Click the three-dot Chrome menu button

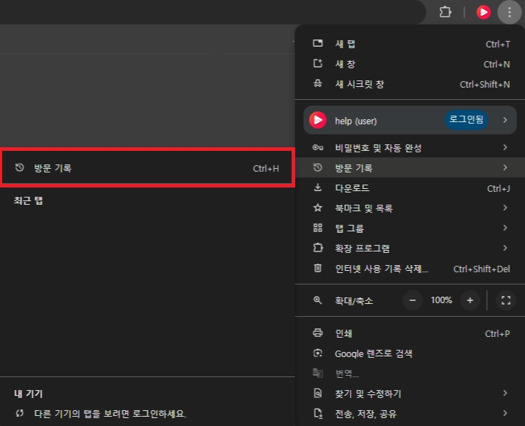[x=509, y=12]
